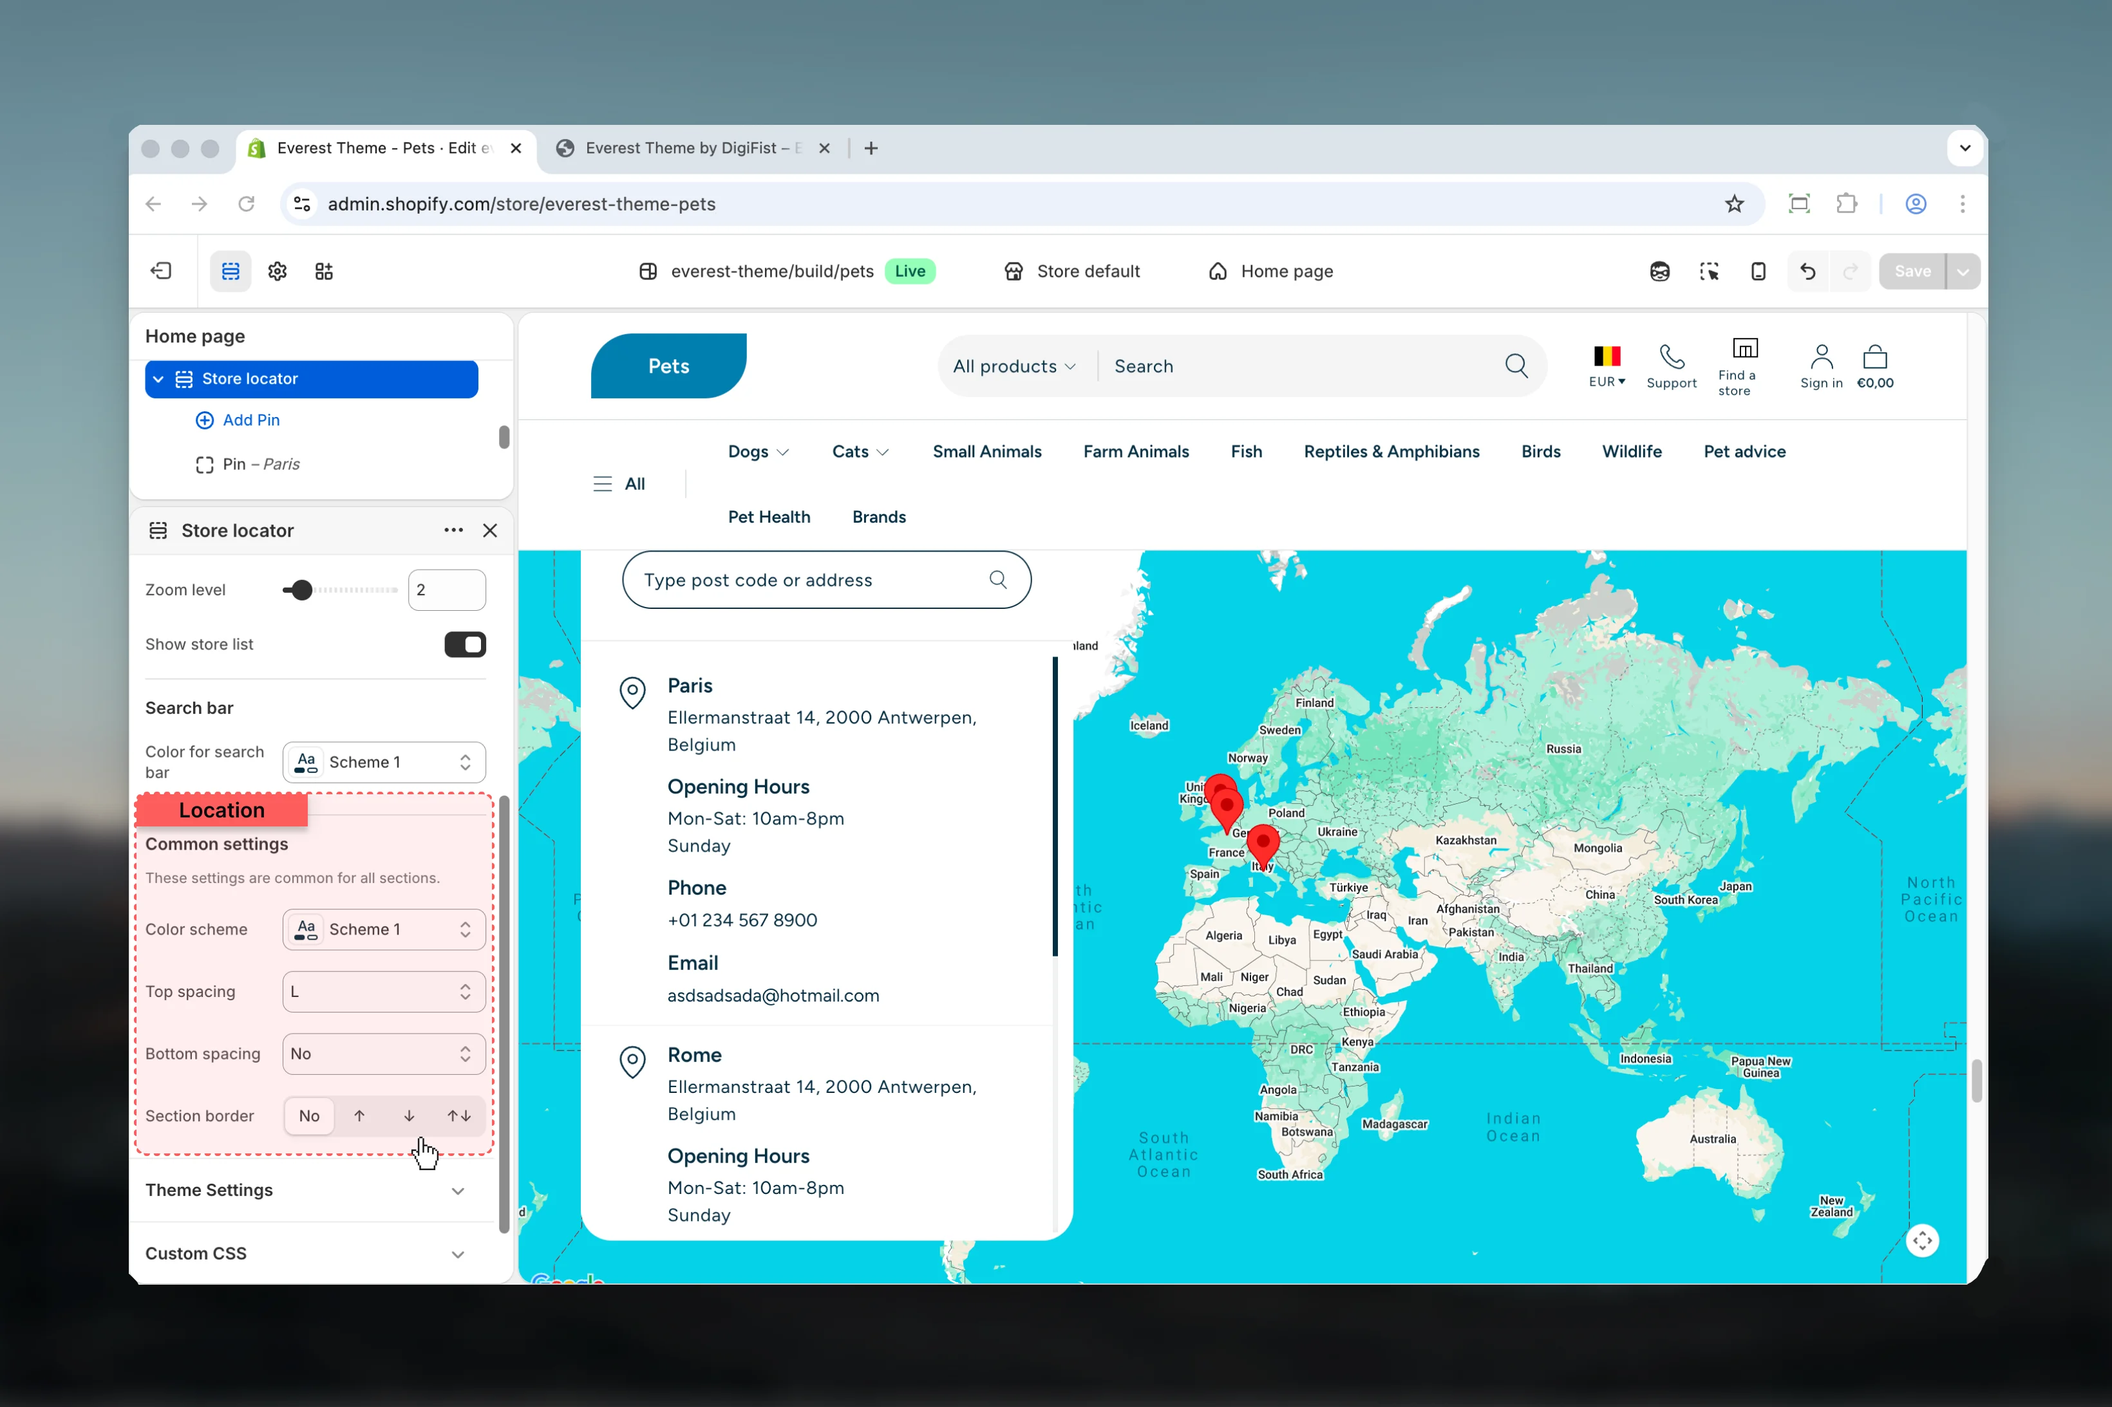Click the Rome location pin icon
This screenshot has height=1407, width=2112.
point(633,1063)
